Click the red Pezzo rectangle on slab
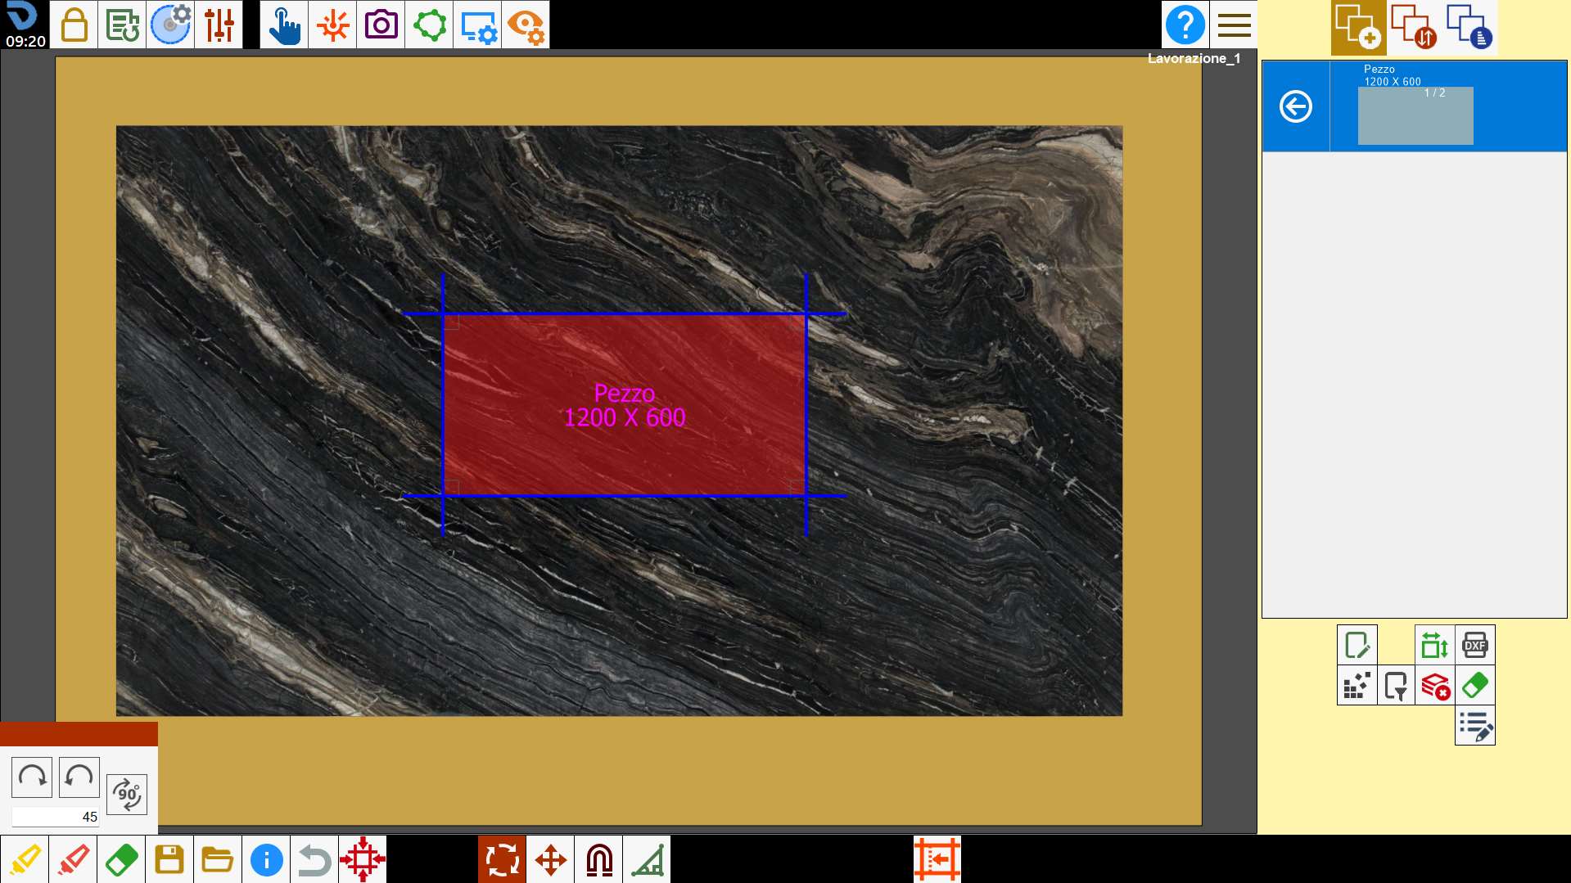This screenshot has width=1571, height=883. click(625, 405)
